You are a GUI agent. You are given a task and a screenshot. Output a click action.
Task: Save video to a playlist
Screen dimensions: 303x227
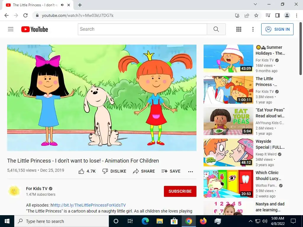171,171
